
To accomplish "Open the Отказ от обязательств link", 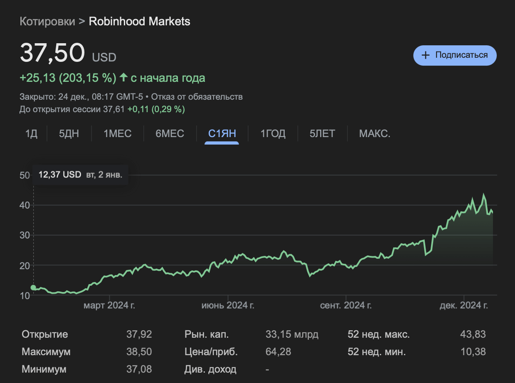I will [x=197, y=97].
